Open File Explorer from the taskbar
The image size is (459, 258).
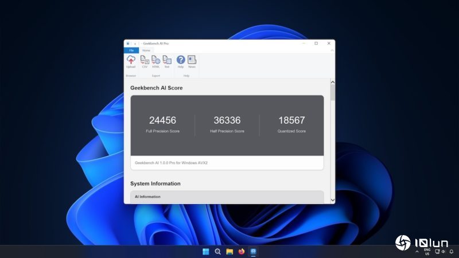pos(229,252)
